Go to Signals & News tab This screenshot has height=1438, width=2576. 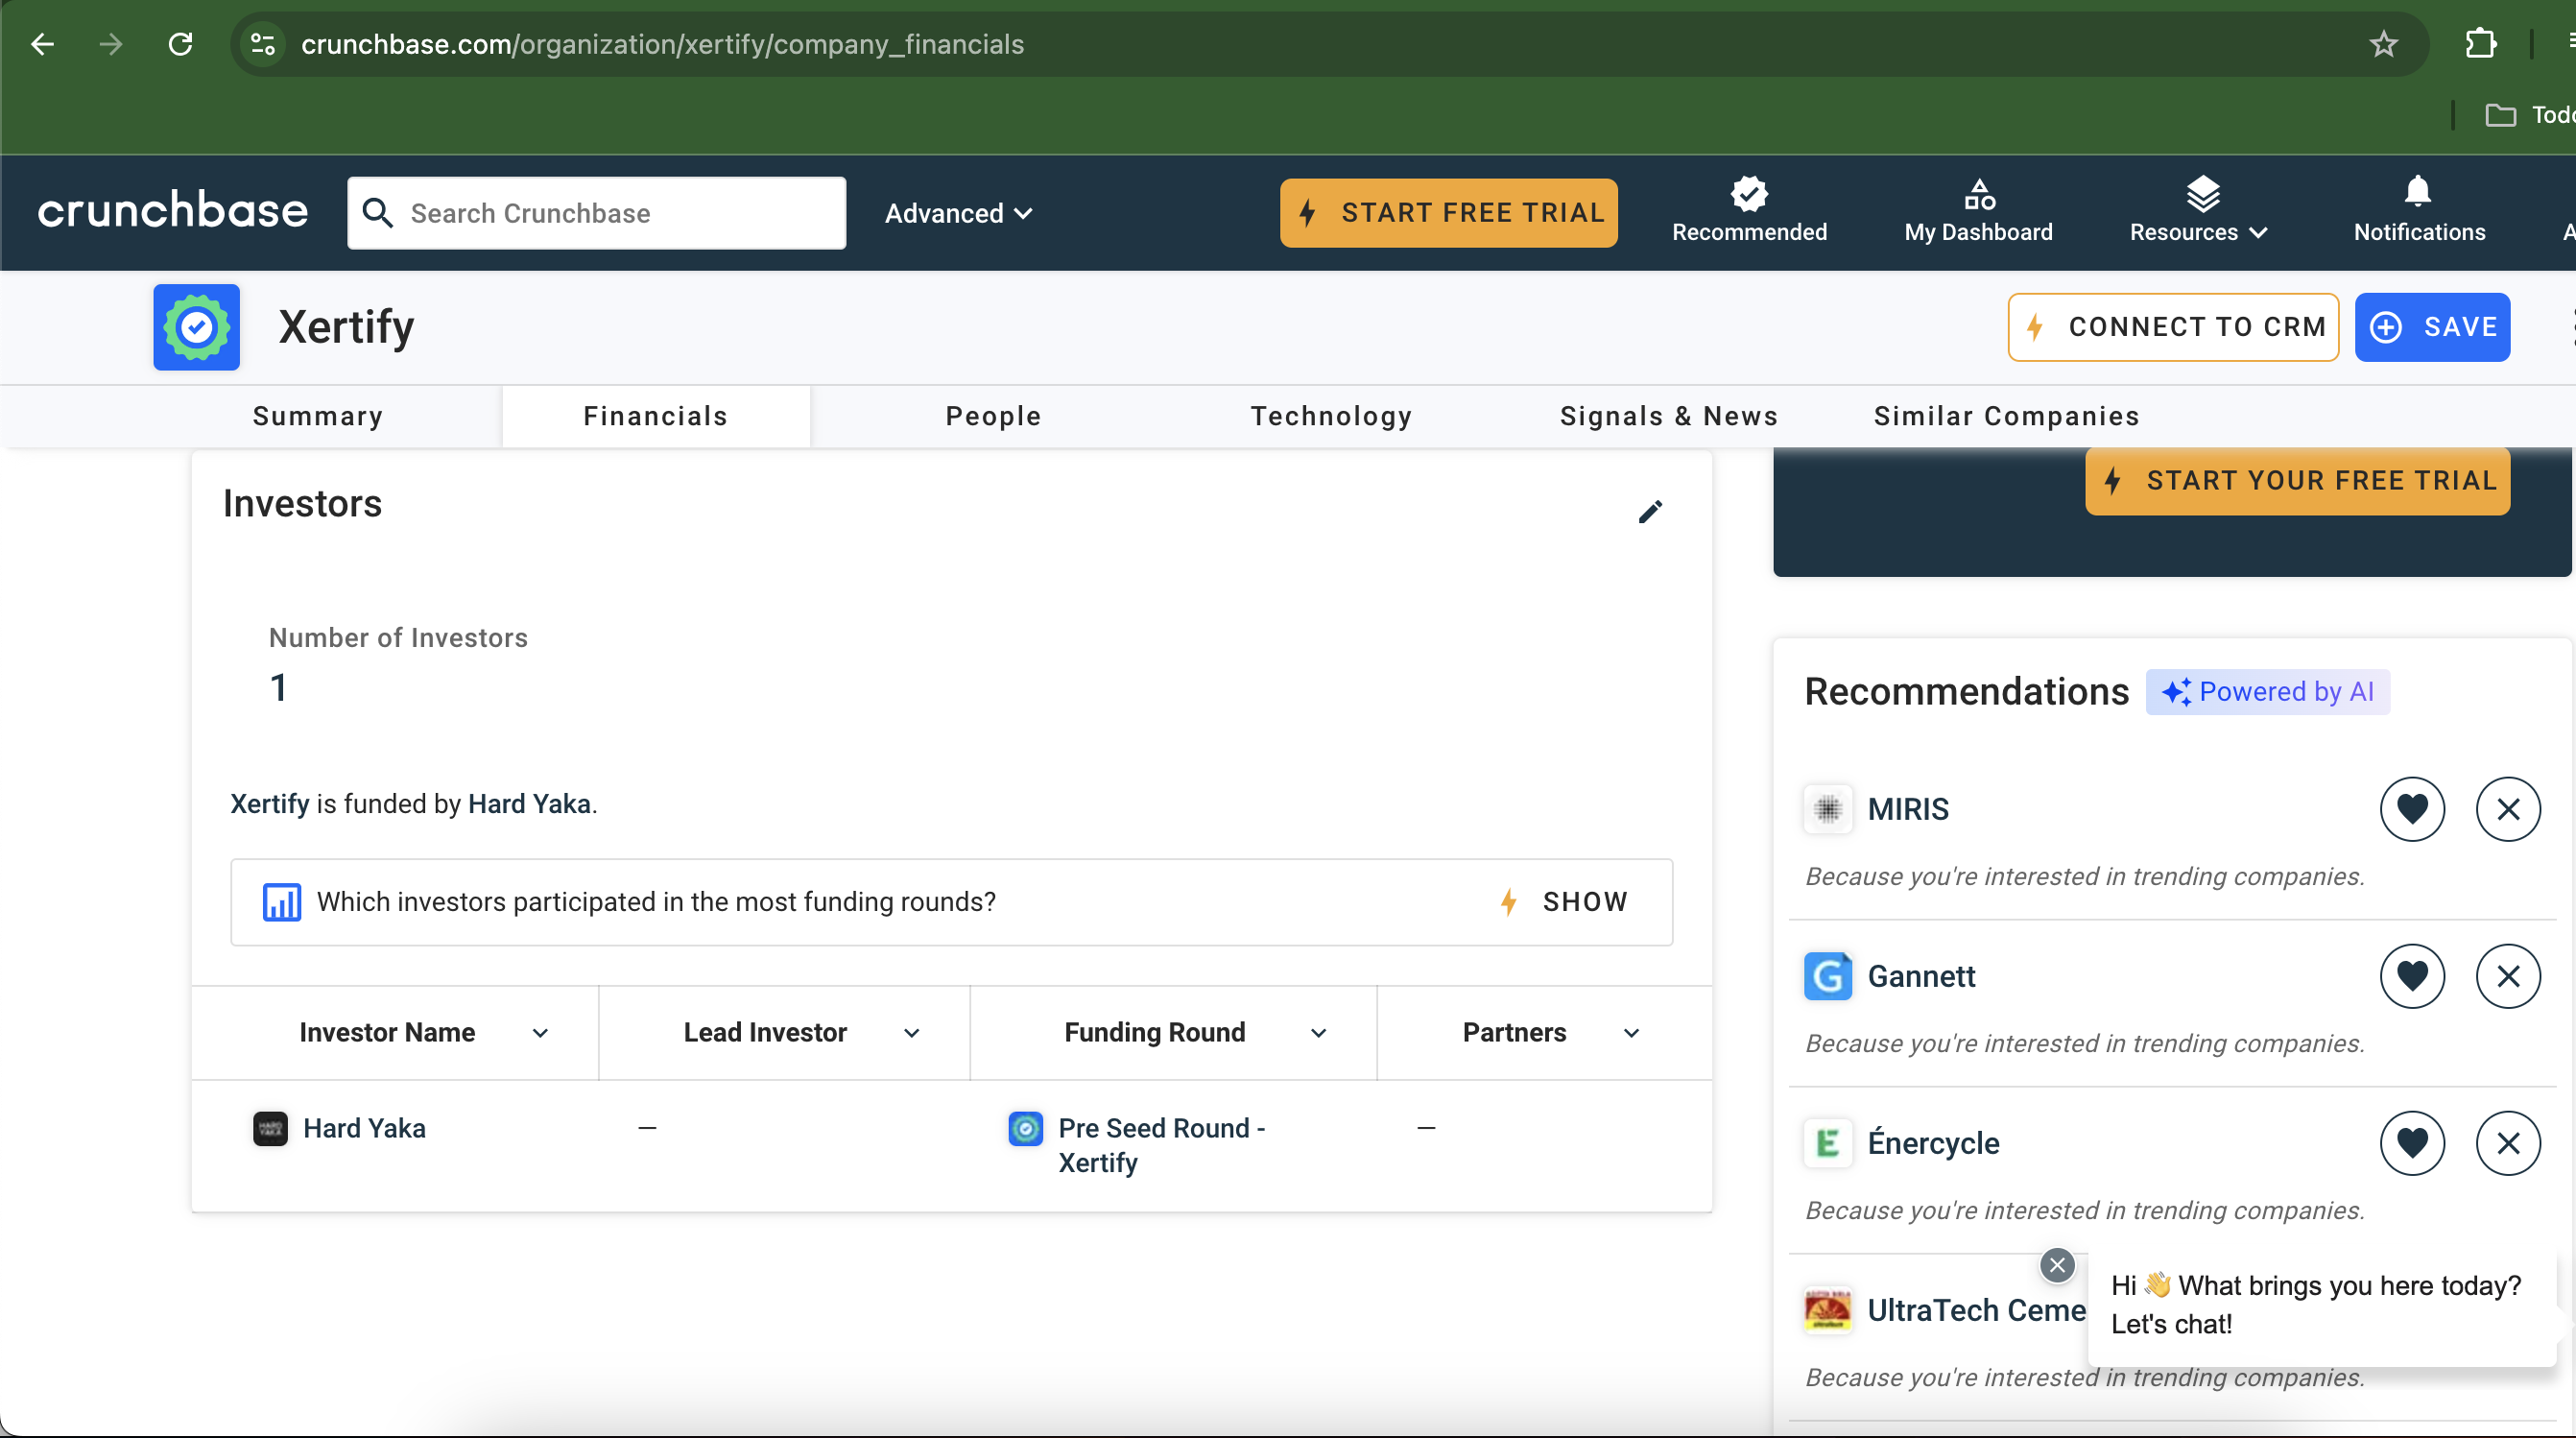click(x=1669, y=416)
